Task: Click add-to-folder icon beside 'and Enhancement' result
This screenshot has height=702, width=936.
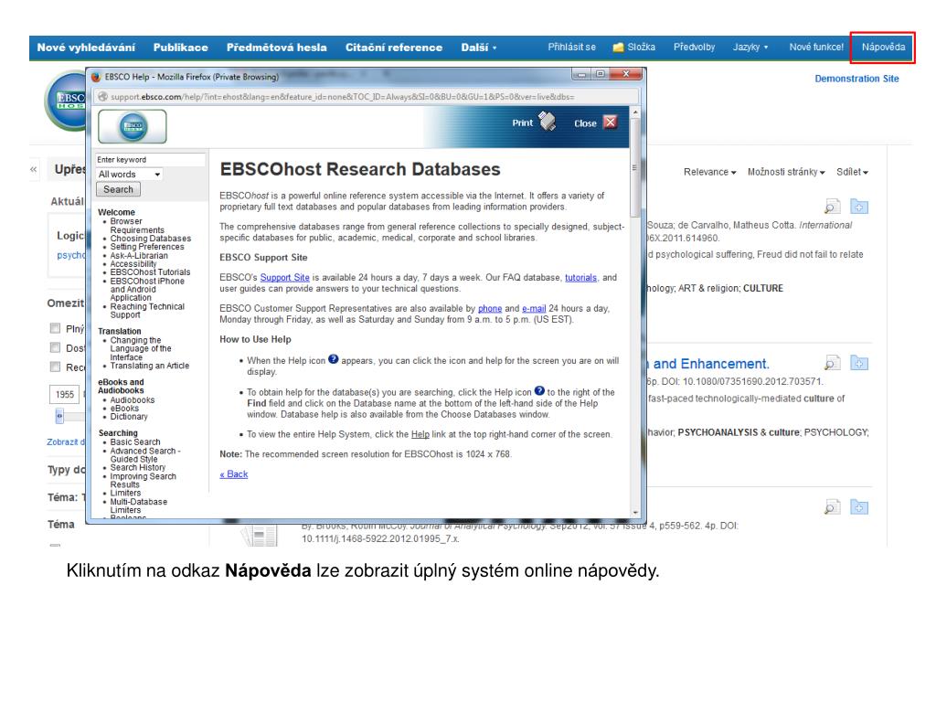Action: point(859,362)
